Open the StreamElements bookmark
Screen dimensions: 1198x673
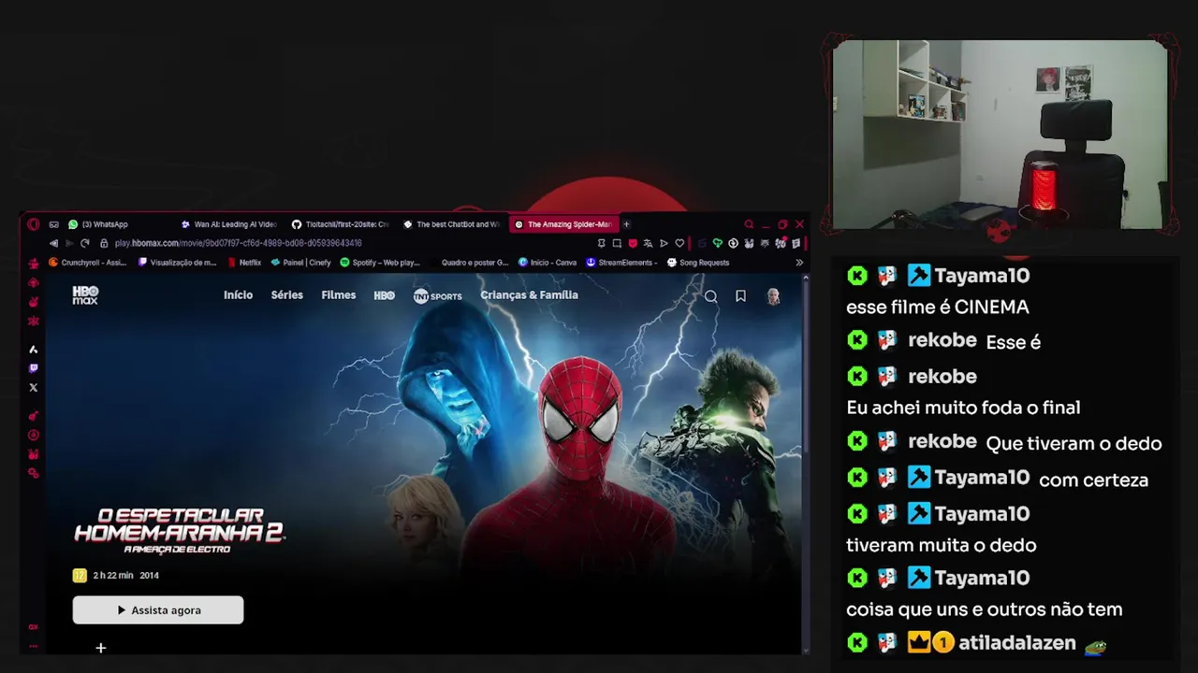pos(620,263)
